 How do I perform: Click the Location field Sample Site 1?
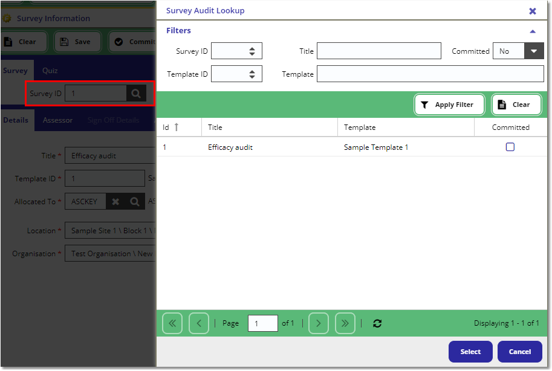110,231
